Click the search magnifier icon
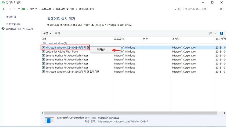226x127 pixels. (x=221, y=9)
